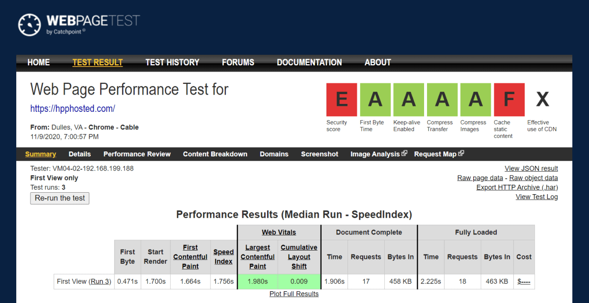589x303 pixels.
Task: Open the Run 3 link
Action: [x=100, y=281]
